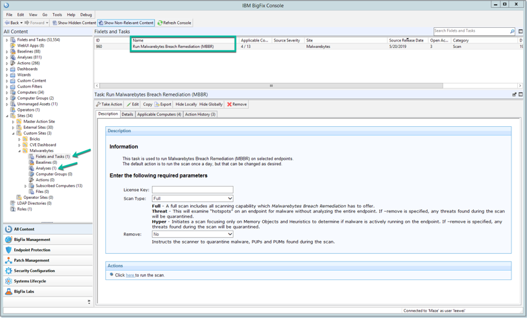Screen dimensions: 527x318
Task: Click the Analyses (811) icon
Action: 13,58
